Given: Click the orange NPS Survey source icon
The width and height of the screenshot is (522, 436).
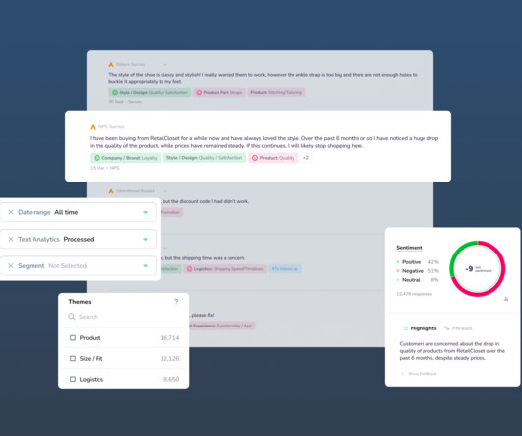Looking at the screenshot, I should coord(93,127).
